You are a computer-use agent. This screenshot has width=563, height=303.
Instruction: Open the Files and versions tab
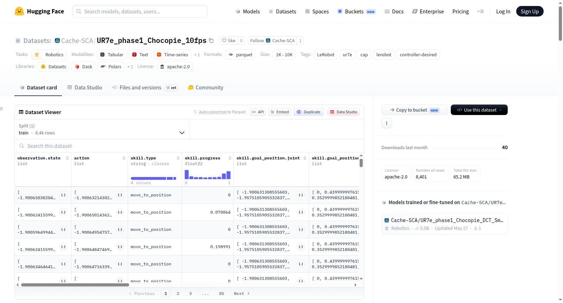[x=145, y=88]
